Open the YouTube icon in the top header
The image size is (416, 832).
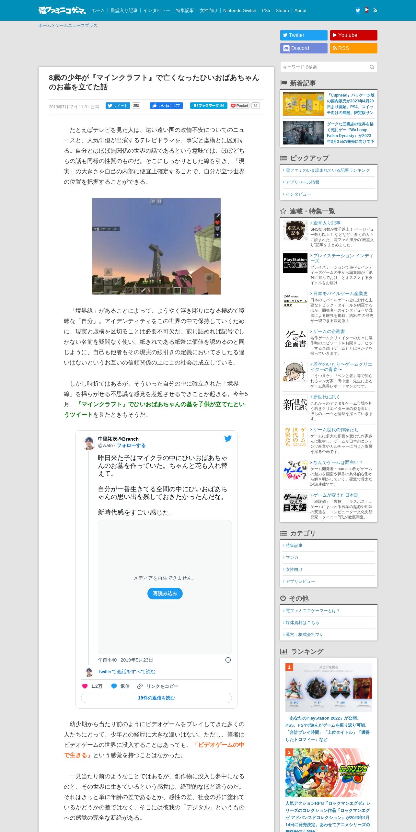(366, 10)
